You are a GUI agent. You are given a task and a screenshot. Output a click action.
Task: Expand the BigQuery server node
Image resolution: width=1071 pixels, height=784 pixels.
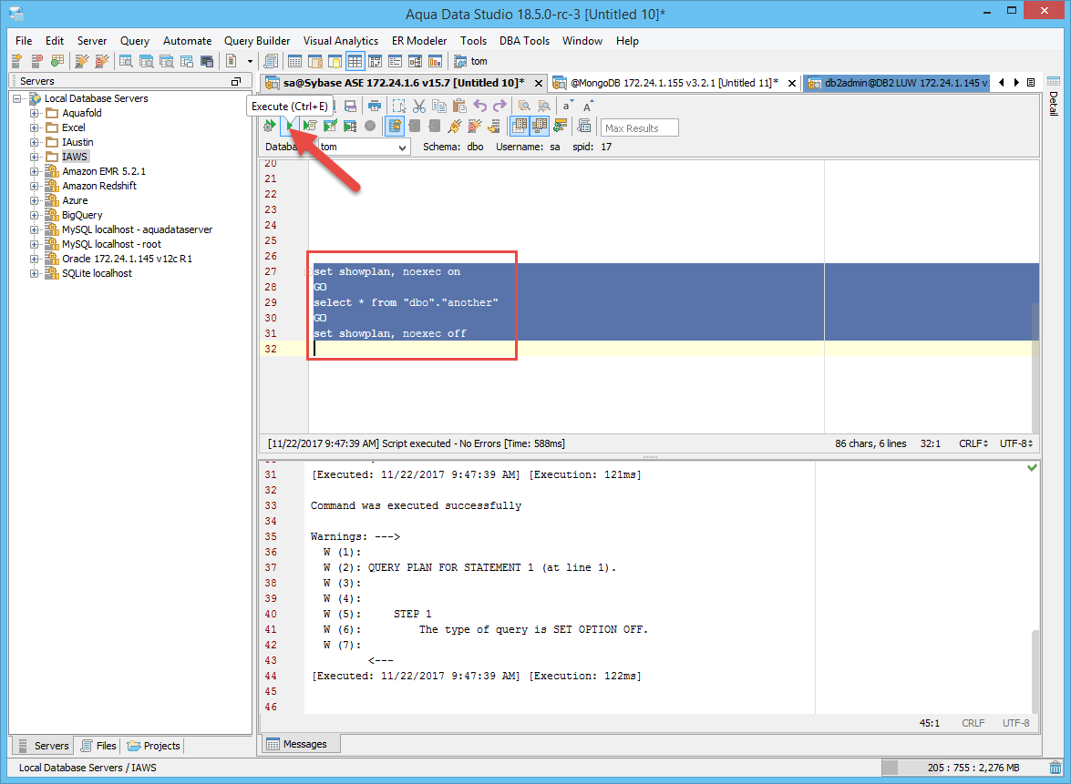(34, 215)
